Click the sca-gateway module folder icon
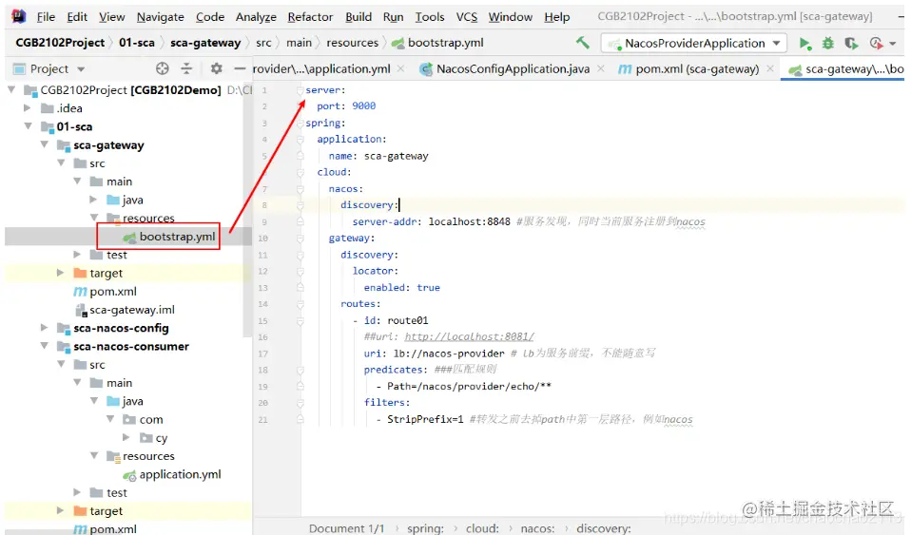The width and height of the screenshot is (911, 535). click(x=64, y=145)
